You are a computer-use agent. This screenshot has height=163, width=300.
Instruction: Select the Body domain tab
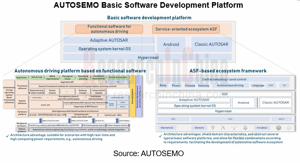click(x=163, y=86)
